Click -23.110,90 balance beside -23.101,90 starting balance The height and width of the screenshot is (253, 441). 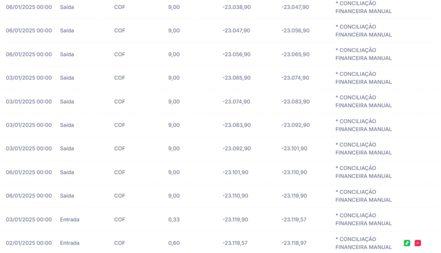pyautogui.click(x=294, y=172)
